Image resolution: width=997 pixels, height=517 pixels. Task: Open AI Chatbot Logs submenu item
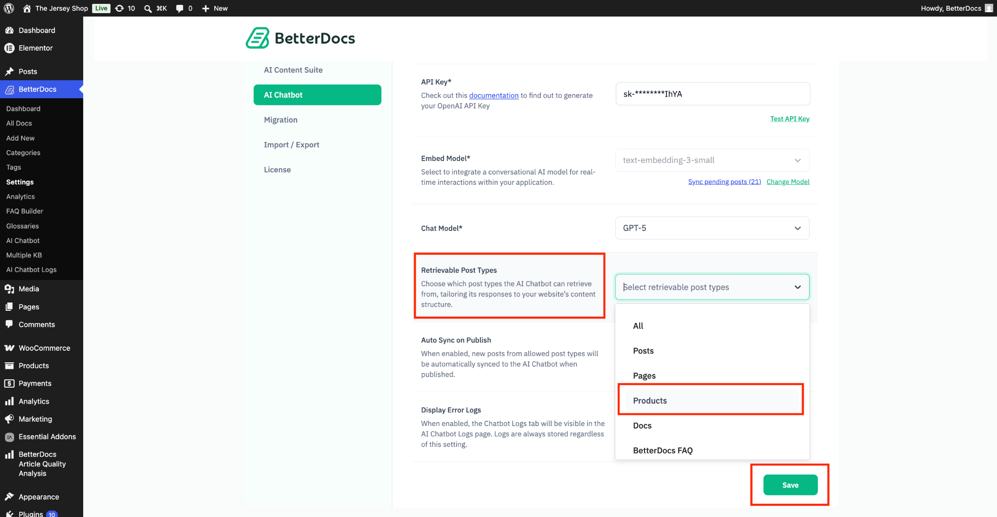click(31, 270)
